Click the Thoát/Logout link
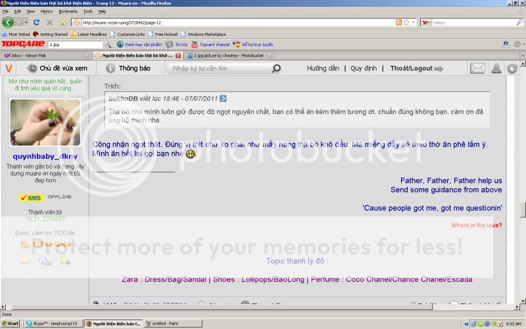This screenshot has width=526, height=329. click(x=411, y=68)
